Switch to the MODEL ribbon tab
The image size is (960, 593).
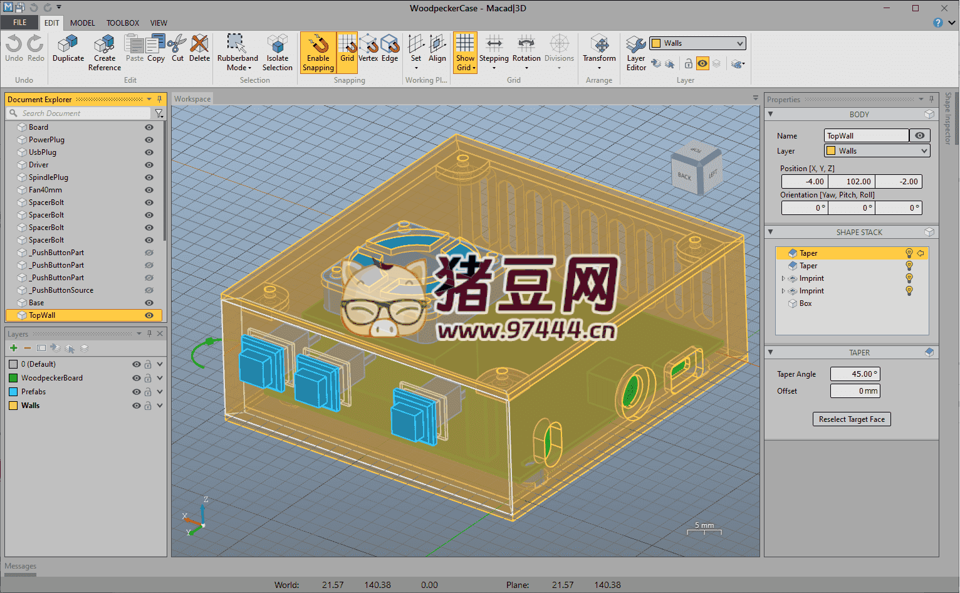[83, 23]
